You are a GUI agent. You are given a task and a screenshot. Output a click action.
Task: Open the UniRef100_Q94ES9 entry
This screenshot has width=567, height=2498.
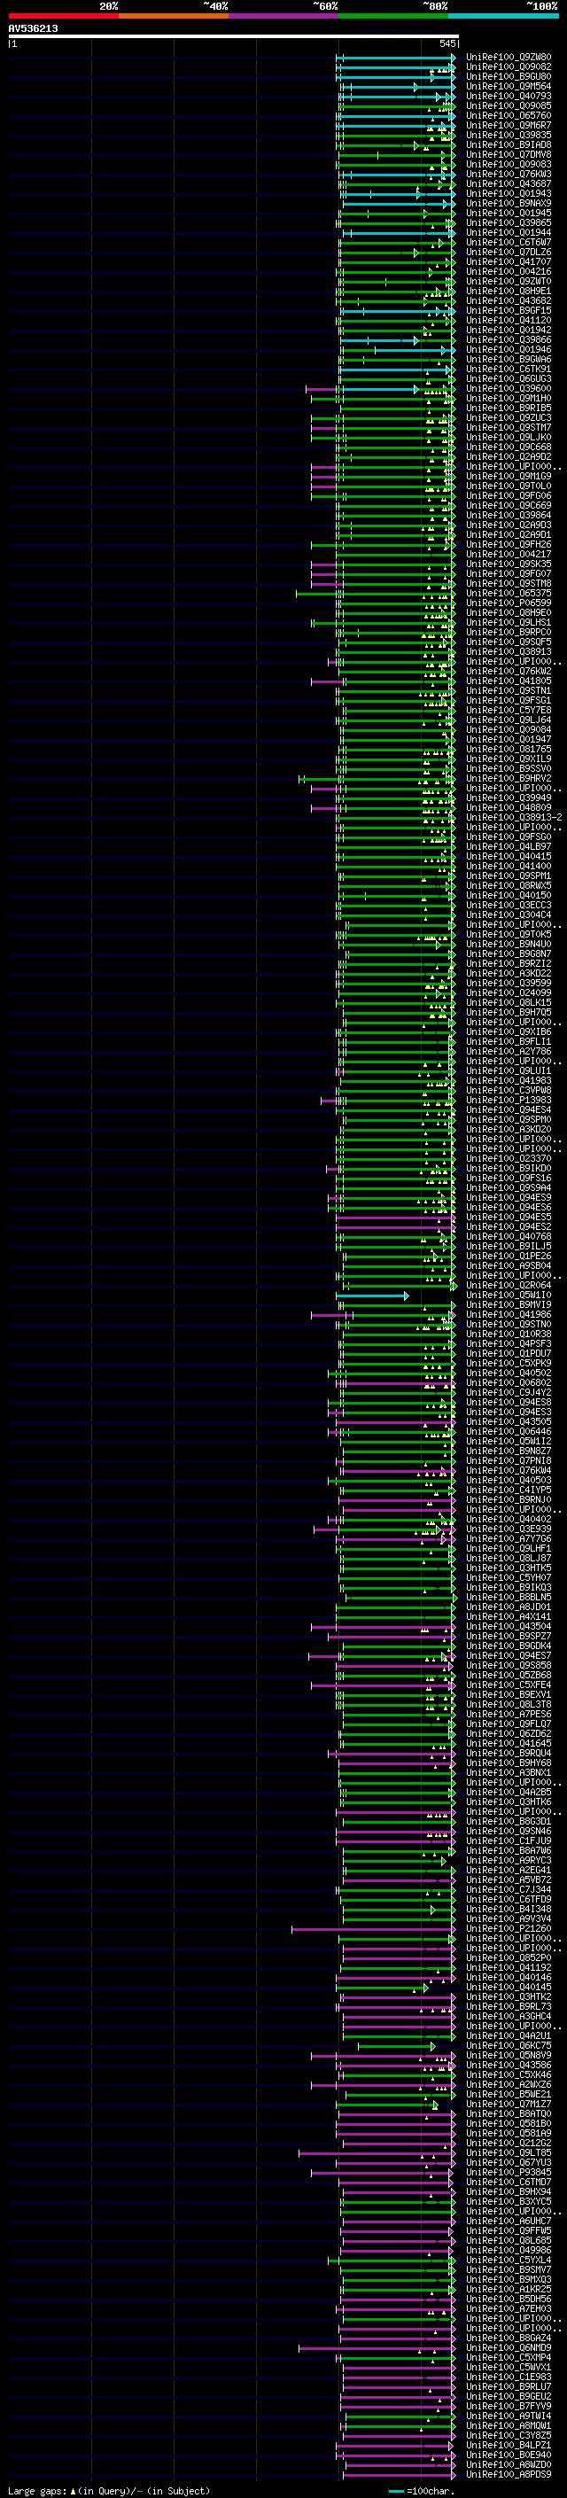pyautogui.click(x=508, y=1198)
